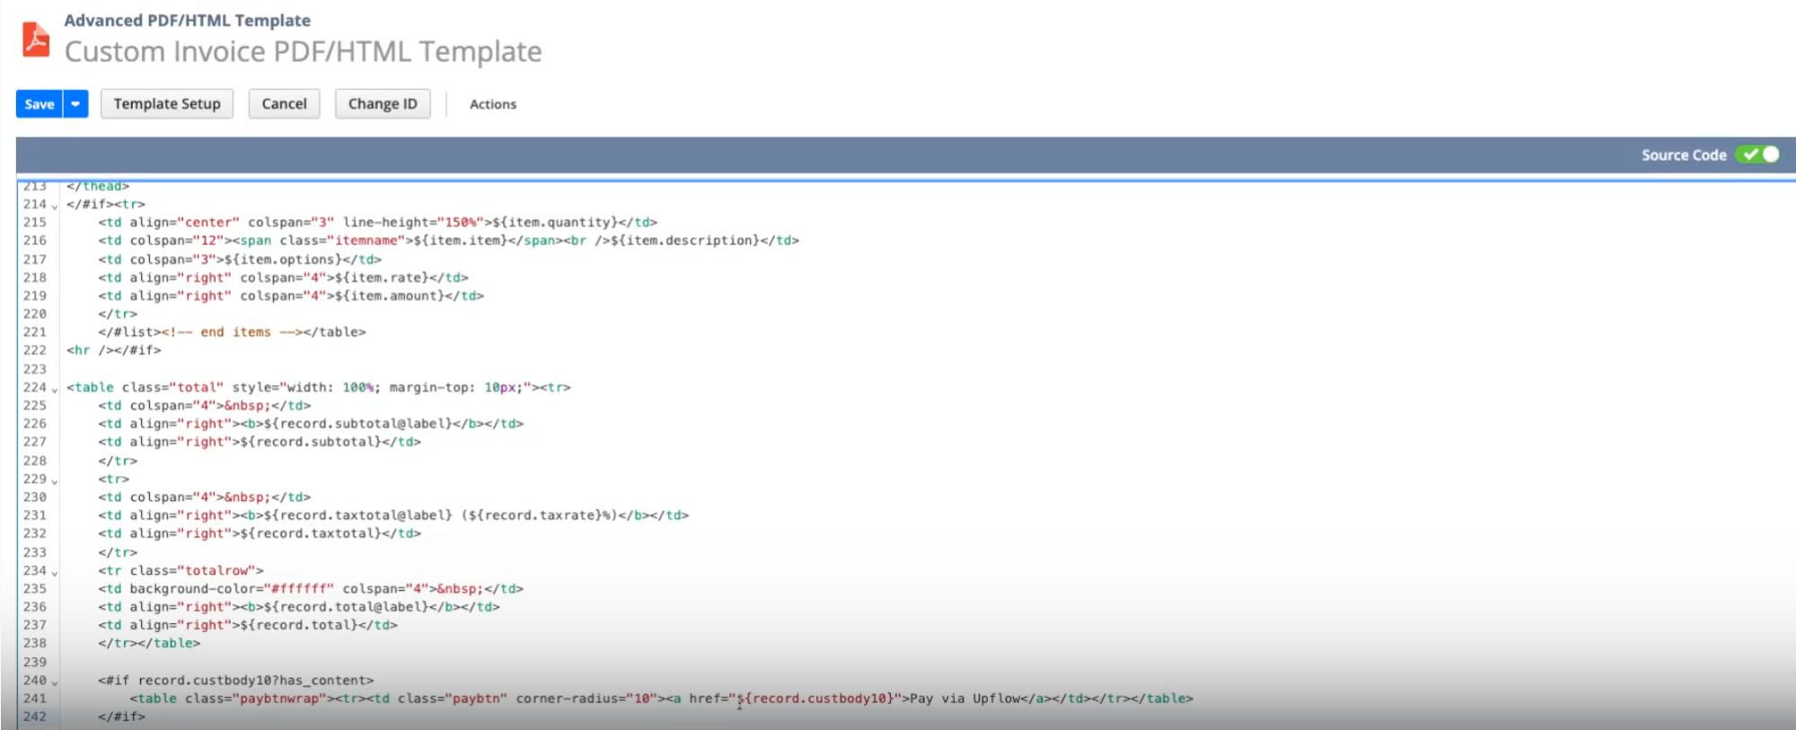
Task: Click the ${item.description} text on line 216
Action: (x=684, y=241)
